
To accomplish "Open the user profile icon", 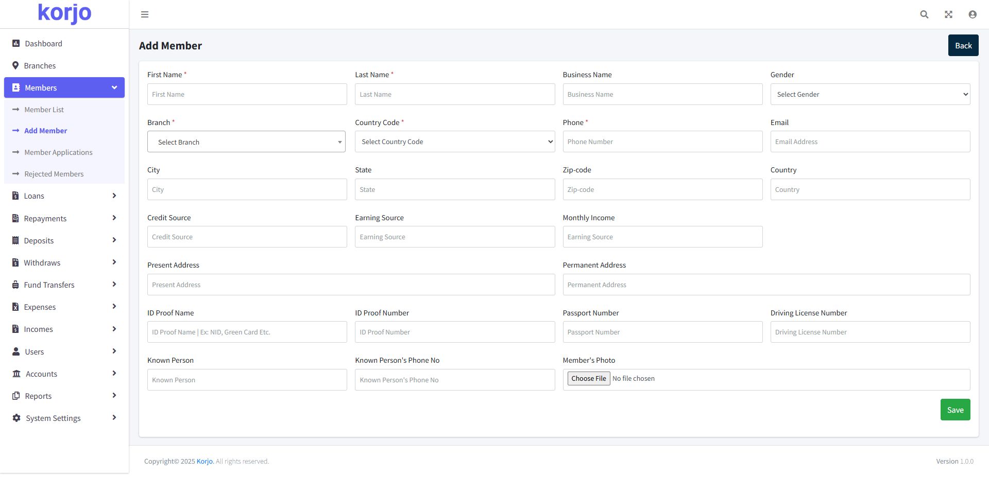I will coord(973,14).
